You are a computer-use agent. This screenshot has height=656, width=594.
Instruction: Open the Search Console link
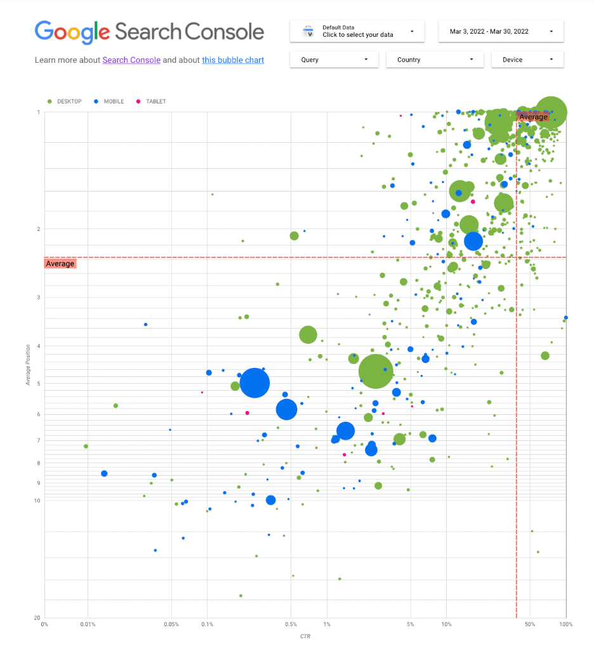tap(131, 60)
